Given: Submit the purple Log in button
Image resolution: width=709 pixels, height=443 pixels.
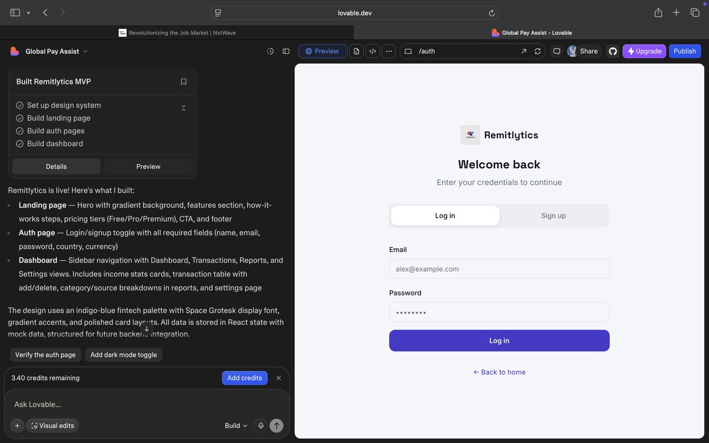Looking at the screenshot, I should (499, 341).
